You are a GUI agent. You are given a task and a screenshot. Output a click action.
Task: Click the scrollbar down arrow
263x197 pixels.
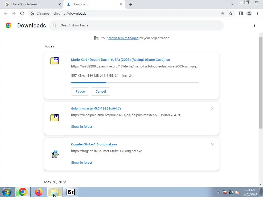tap(261, 184)
